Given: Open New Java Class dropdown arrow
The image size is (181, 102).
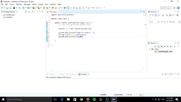Looking at the screenshot, I should coord(50,8).
